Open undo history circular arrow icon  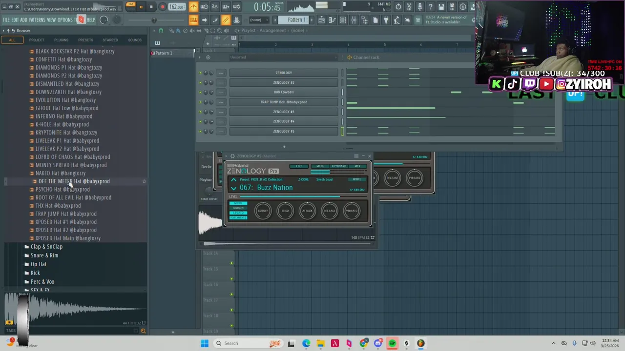398,7
